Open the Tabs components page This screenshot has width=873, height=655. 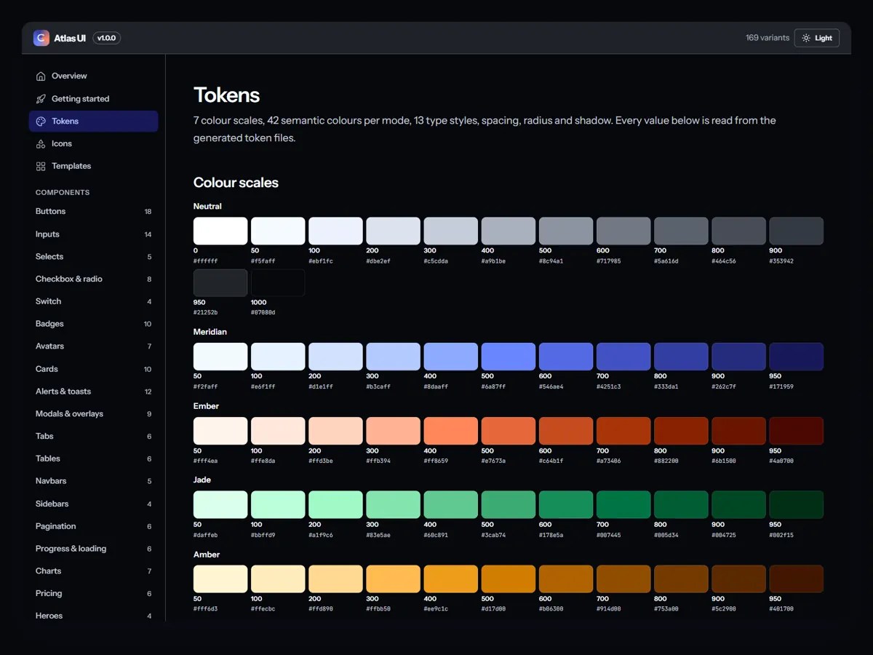click(93, 436)
